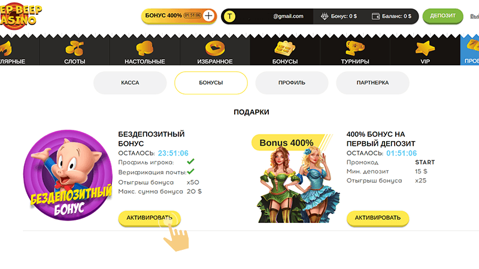Open VIP category with star icon
This screenshot has width=479, height=269.
tap(425, 52)
